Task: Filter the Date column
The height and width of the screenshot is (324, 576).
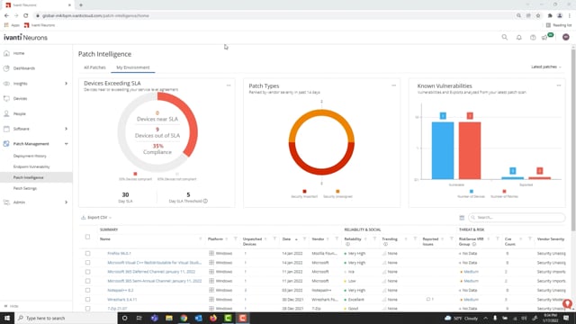Action: pyautogui.click(x=304, y=238)
